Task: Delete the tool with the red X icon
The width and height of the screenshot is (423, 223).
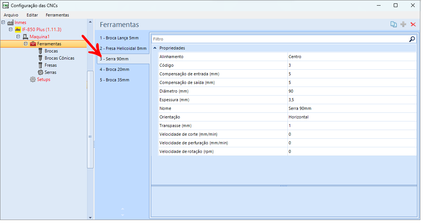Action: (x=413, y=24)
